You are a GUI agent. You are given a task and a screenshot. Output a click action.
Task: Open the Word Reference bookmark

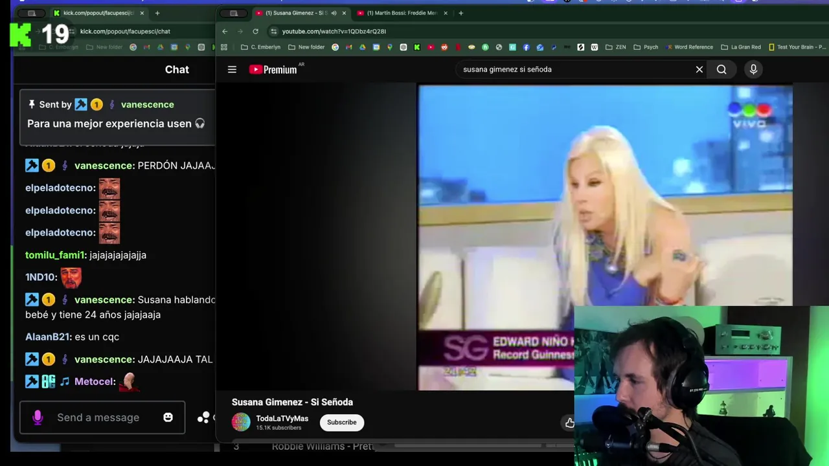coord(689,47)
